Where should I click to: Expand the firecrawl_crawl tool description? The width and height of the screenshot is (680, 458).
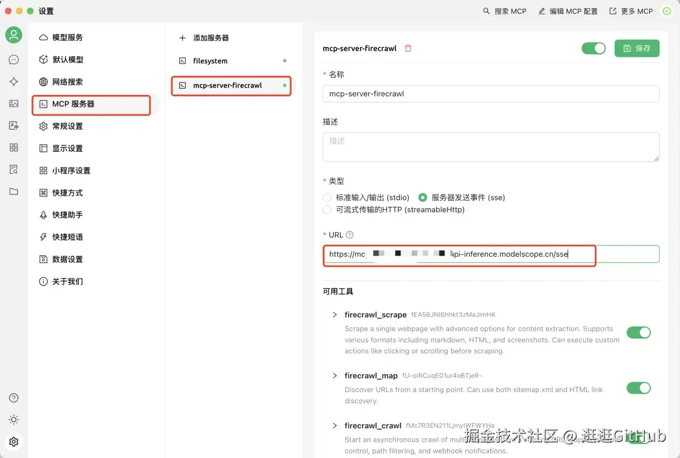click(x=334, y=425)
